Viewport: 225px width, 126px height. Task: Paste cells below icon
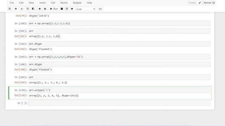coord(33,9)
